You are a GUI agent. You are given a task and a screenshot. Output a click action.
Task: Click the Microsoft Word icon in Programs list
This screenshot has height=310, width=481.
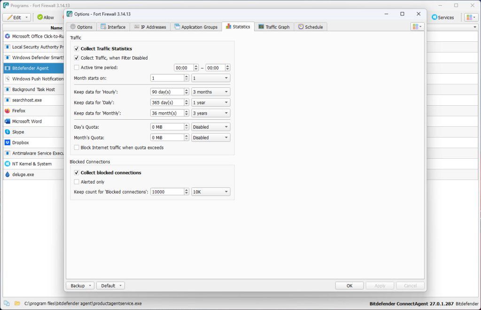pyautogui.click(x=8, y=122)
